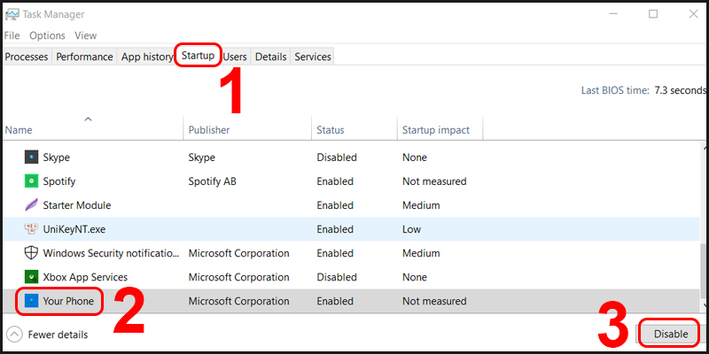Screen dimensions: 709x354
Task: Click the blue Your Phone icon
Action: click(x=31, y=301)
